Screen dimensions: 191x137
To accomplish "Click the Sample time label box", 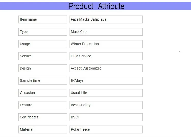I will 43,81.
